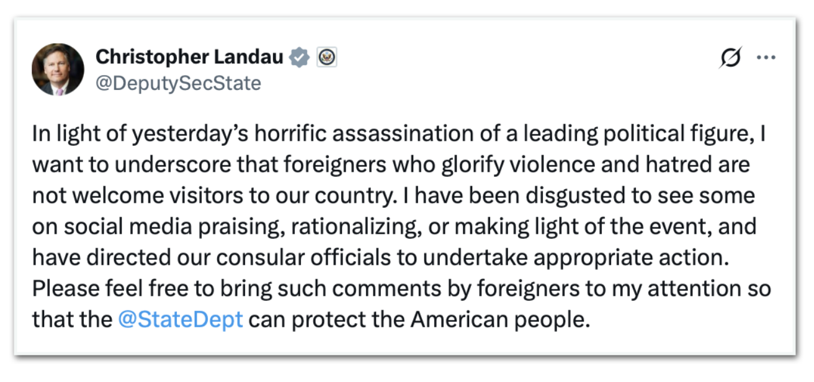Select the @DeputySecState username text
814x382 pixels.
pos(179,82)
